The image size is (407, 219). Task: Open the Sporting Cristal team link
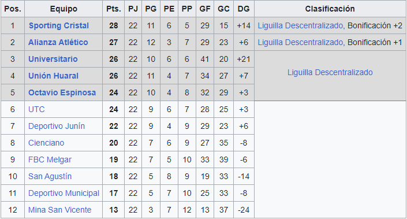pos(59,25)
